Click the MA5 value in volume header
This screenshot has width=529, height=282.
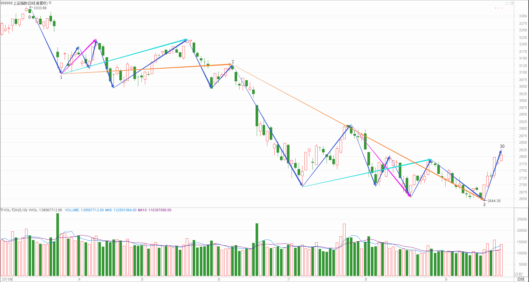(121, 210)
